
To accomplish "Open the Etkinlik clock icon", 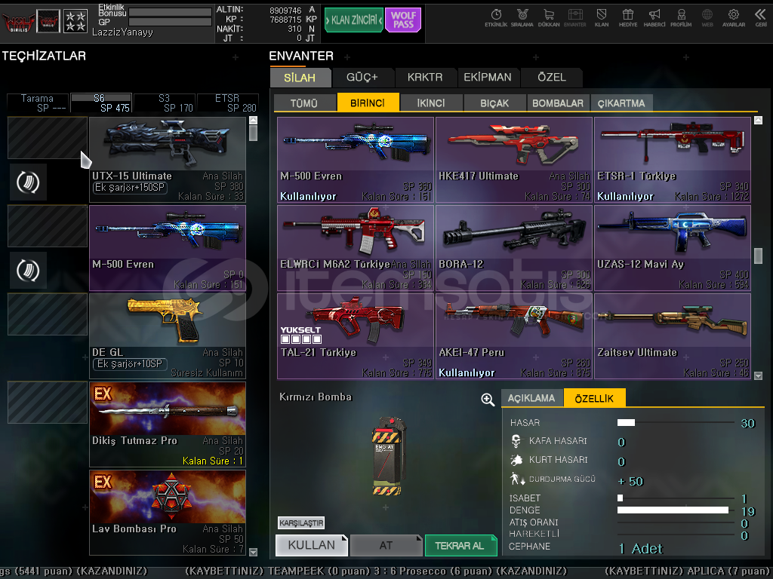I will [496, 17].
